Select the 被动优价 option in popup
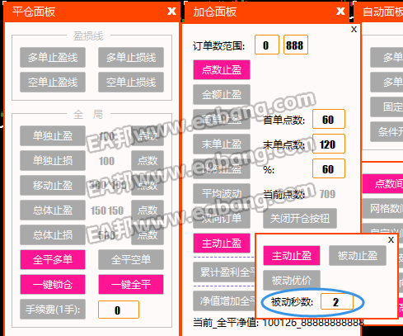Image resolution: width=403 pixels, height=336 pixels. 292,280
